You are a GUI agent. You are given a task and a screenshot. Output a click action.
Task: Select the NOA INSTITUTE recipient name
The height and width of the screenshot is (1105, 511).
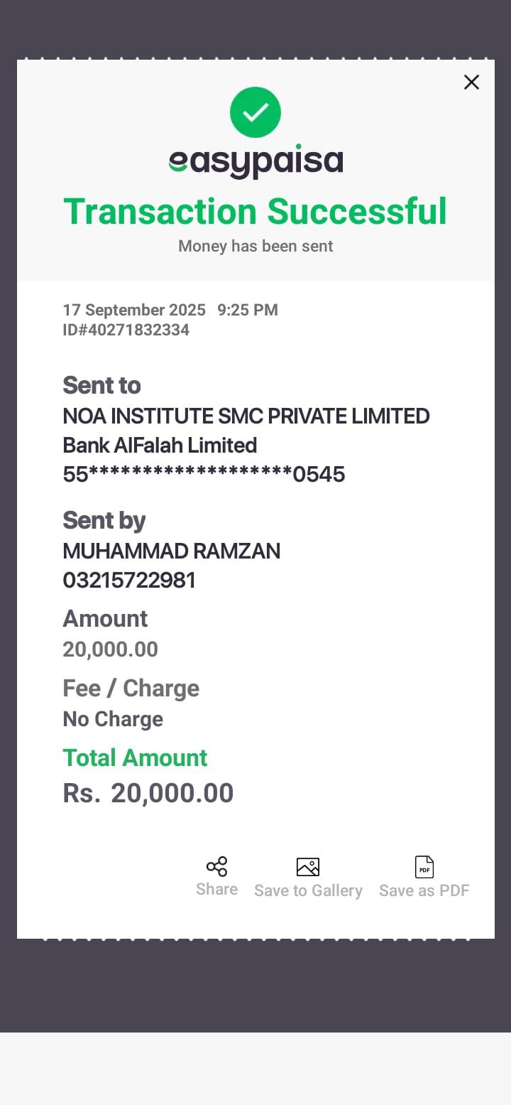pos(246,416)
